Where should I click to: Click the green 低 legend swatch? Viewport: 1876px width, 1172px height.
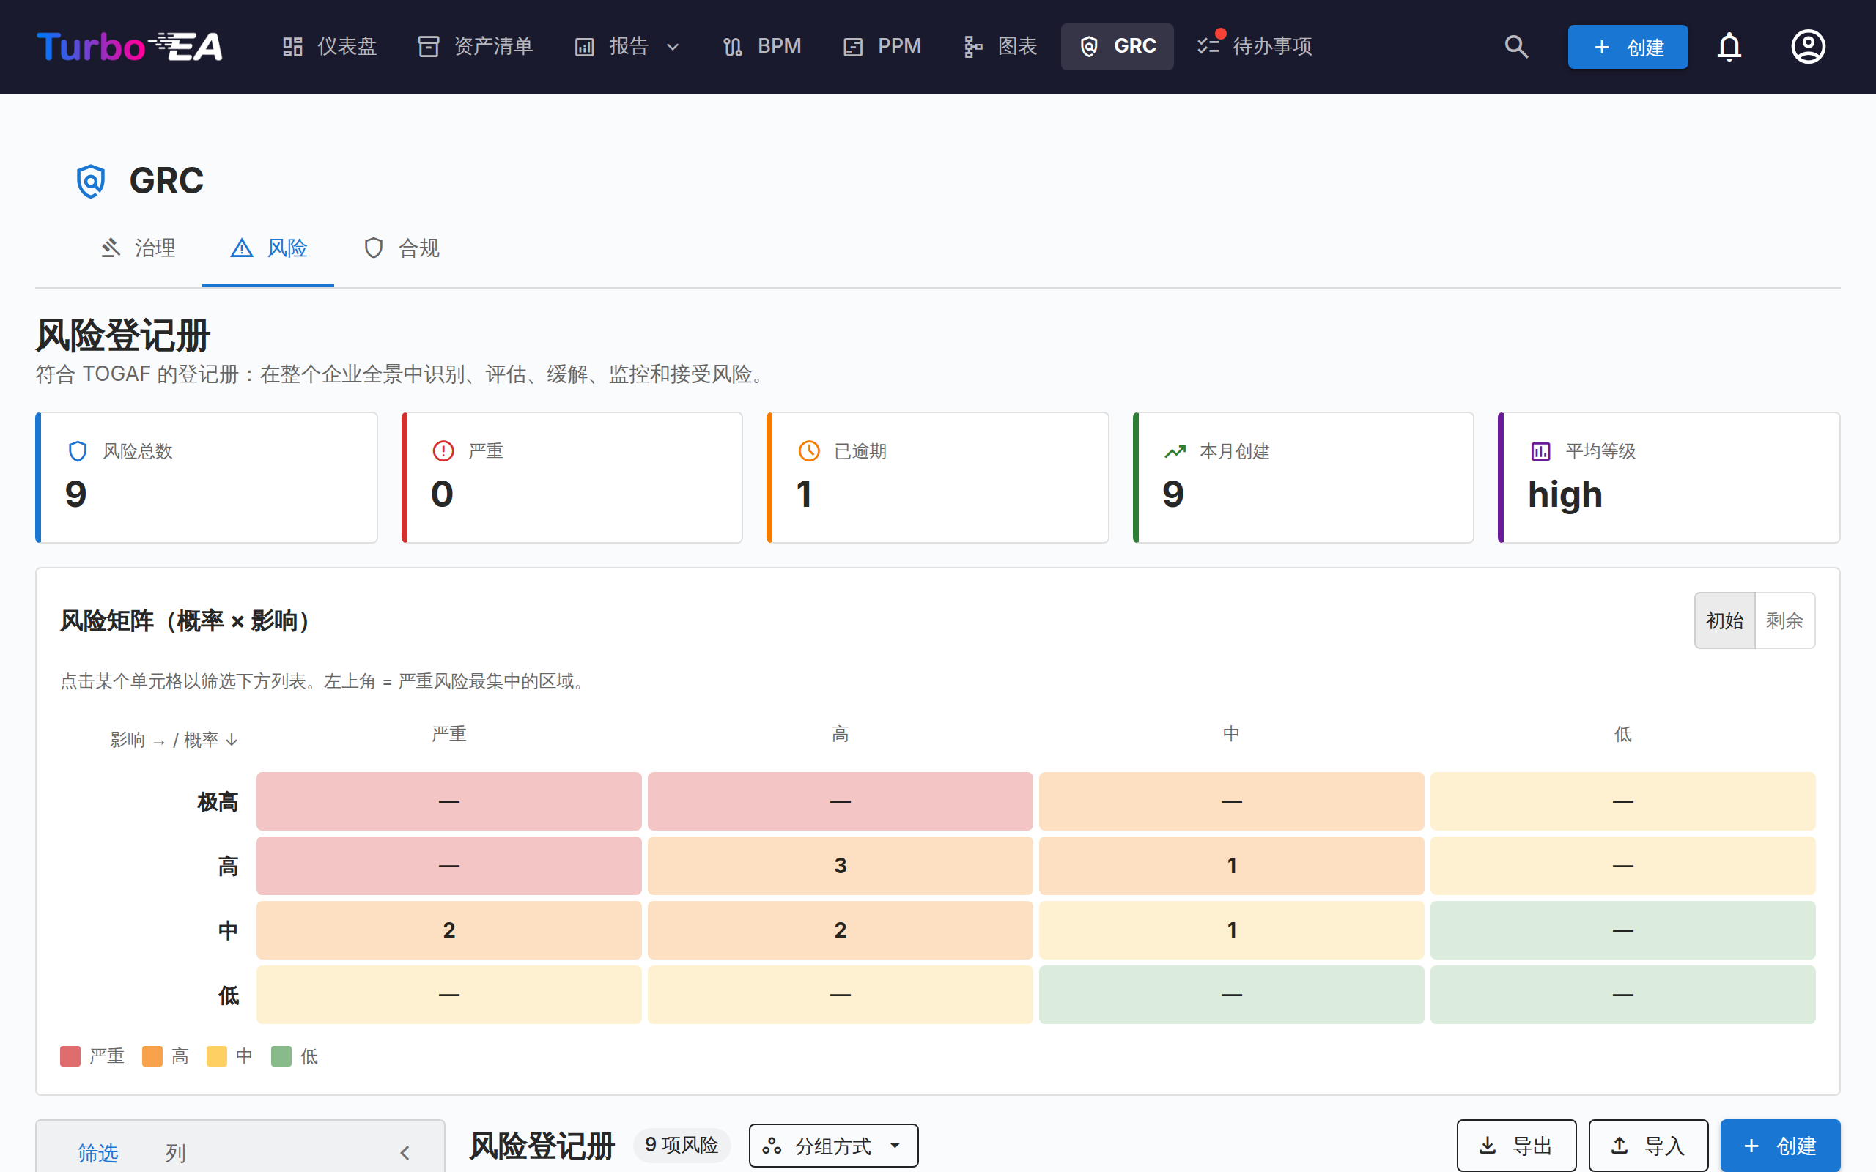click(x=281, y=1056)
